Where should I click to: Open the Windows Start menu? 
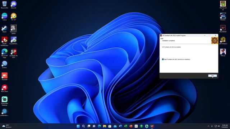[78, 126]
